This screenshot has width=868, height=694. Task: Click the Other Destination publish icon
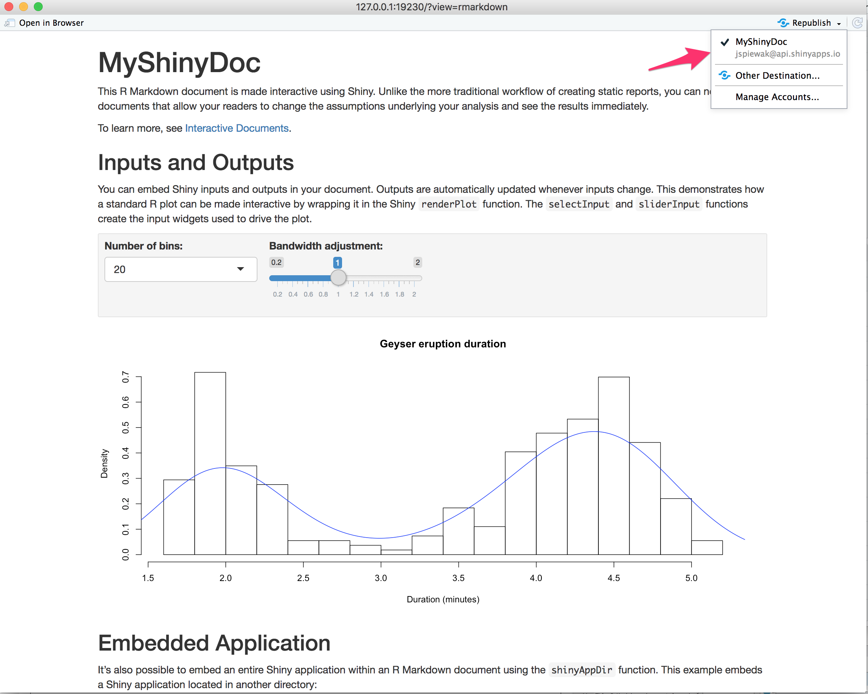(725, 75)
